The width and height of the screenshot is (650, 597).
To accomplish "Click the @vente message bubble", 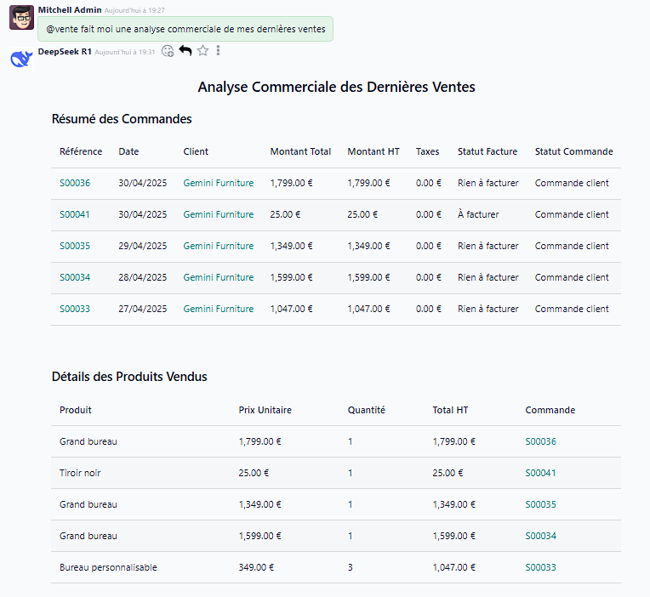I will pyautogui.click(x=185, y=29).
